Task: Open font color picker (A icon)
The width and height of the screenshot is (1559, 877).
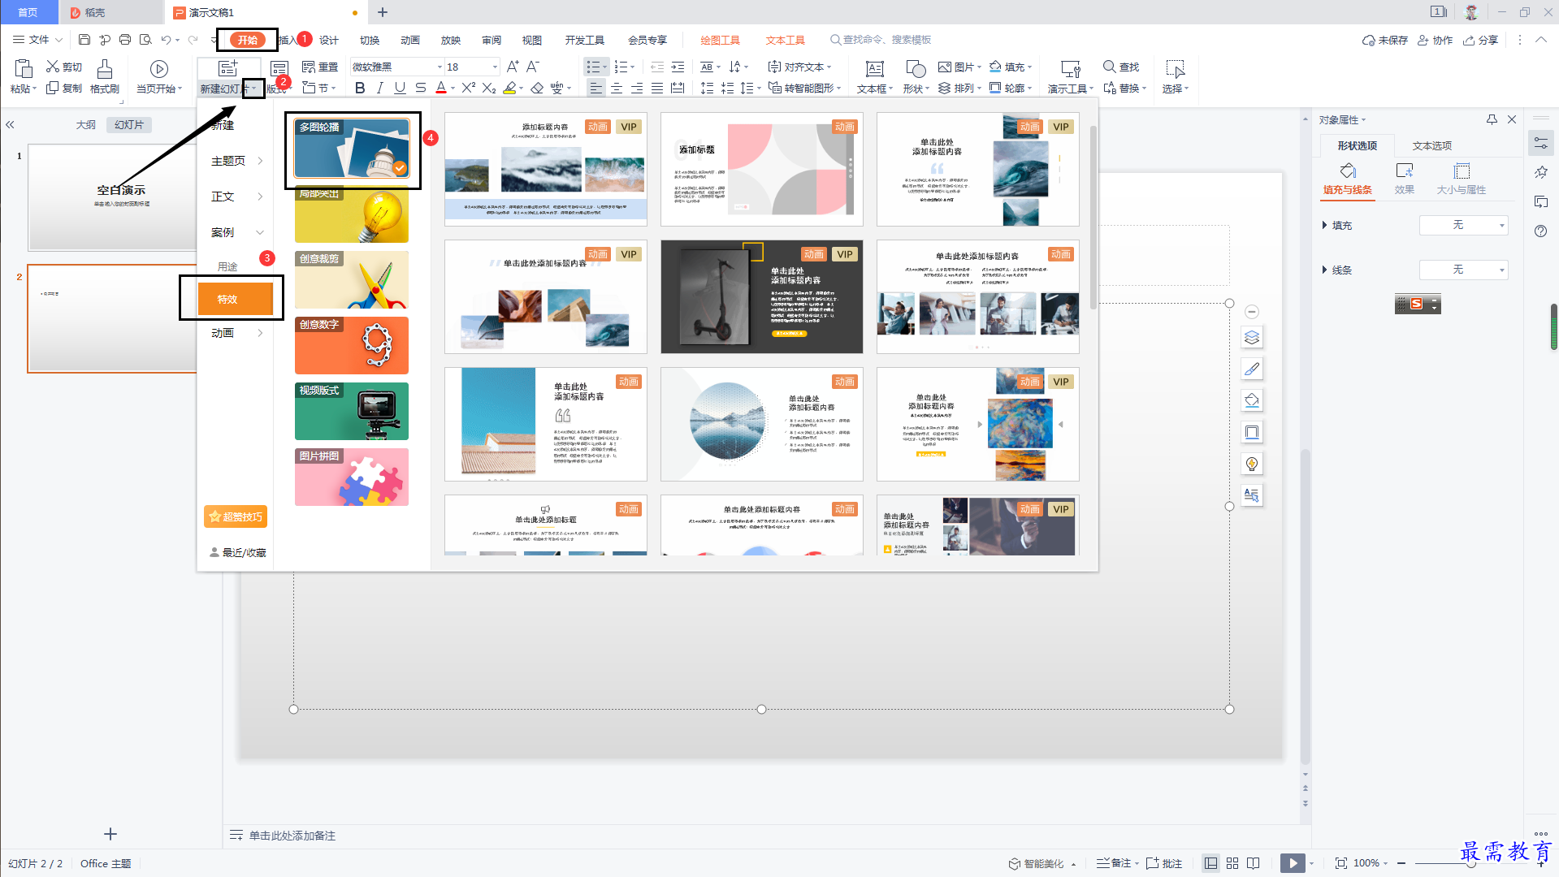Action: [441, 88]
